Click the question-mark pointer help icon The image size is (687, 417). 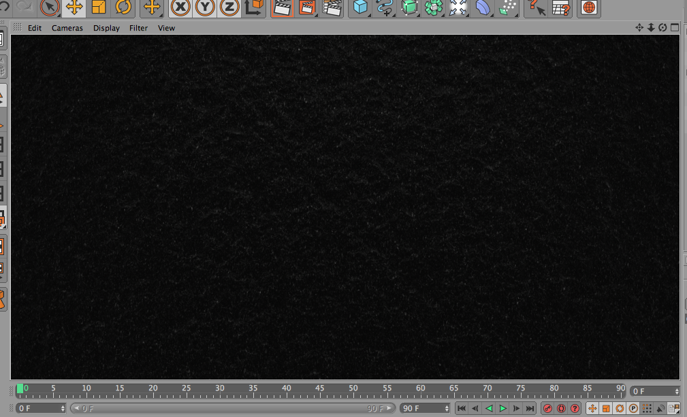[x=535, y=7]
